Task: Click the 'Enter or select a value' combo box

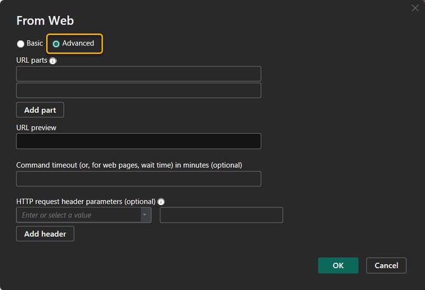Action: [78, 215]
